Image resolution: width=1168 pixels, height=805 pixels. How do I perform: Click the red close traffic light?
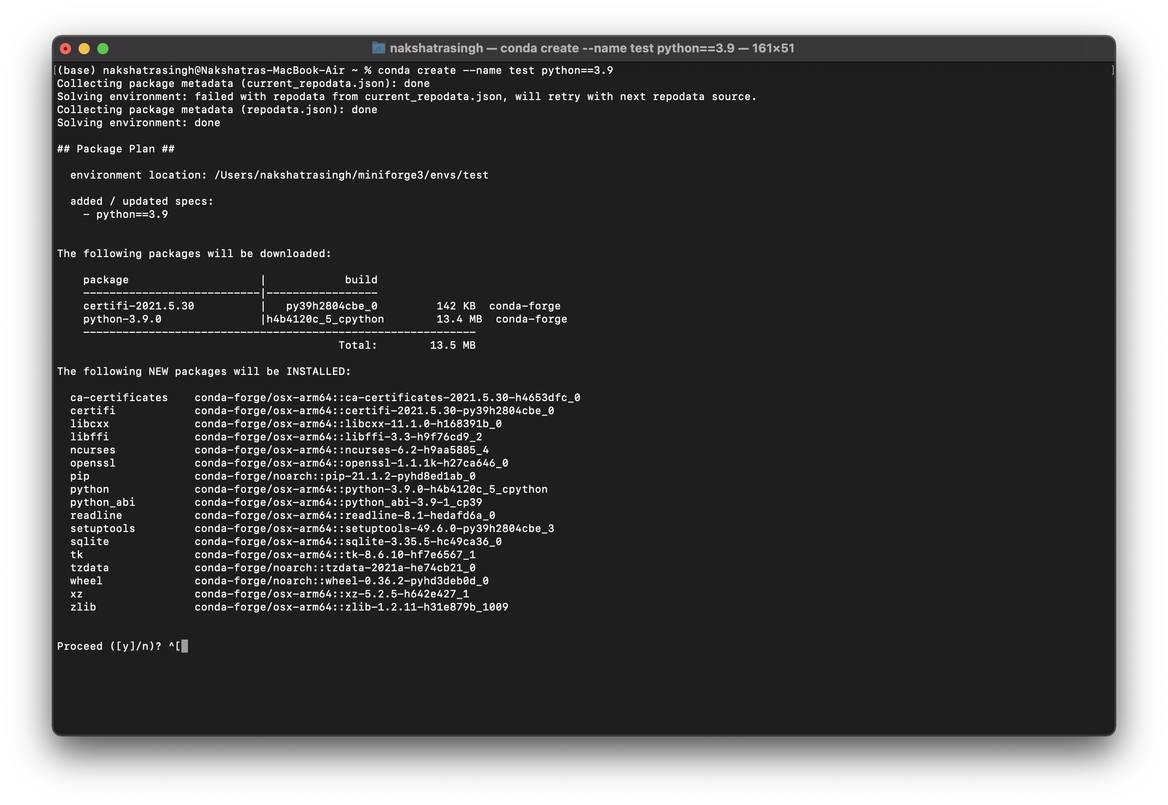[x=65, y=48]
